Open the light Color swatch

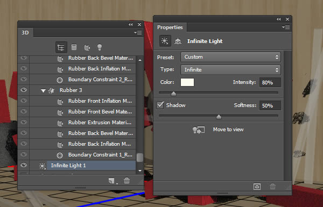[187, 82]
